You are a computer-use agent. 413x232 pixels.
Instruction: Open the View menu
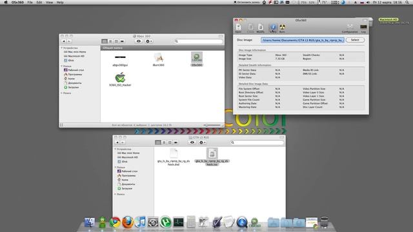[x=49, y=3]
